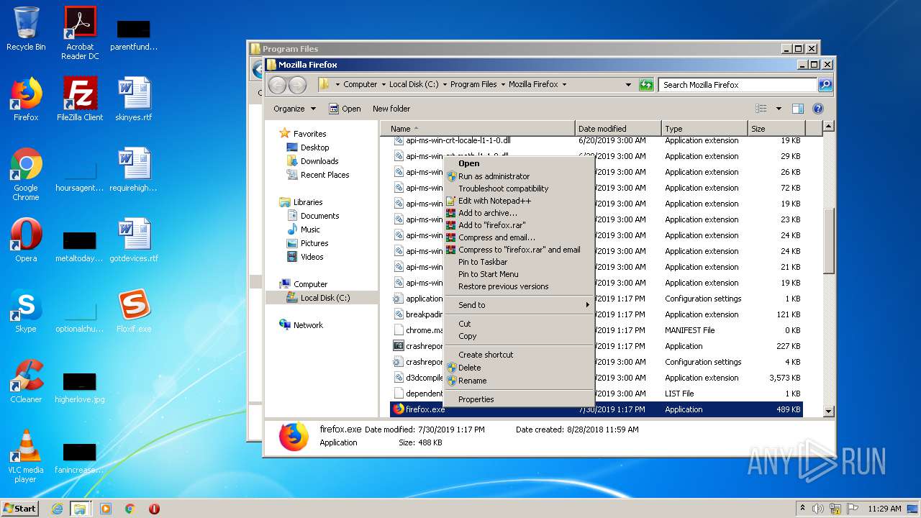Choose Troubleshoot compatibility
This screenshot has height=518, width=921.
pyautogui.click(x=519, y=188)
